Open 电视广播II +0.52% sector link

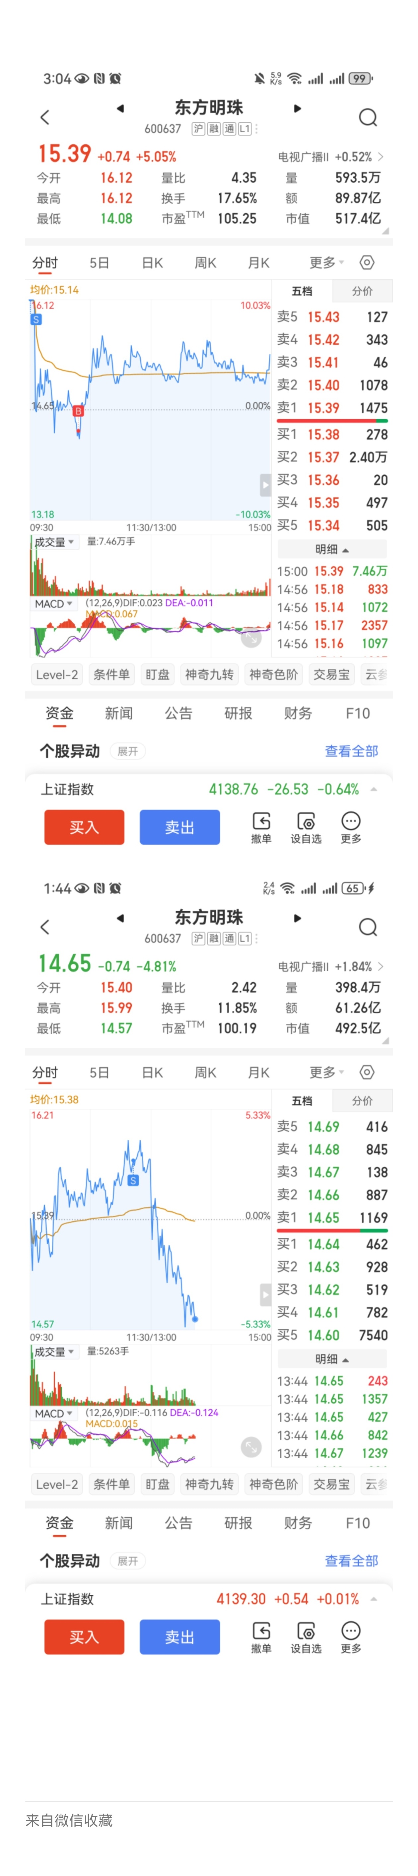pos(331,157)
